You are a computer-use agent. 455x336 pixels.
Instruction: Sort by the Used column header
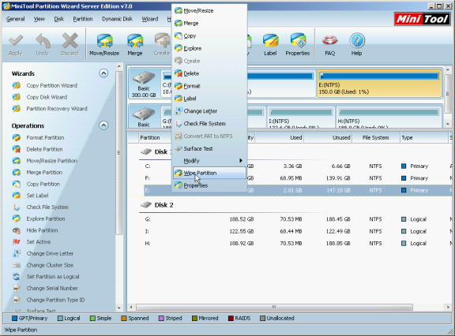279,137
